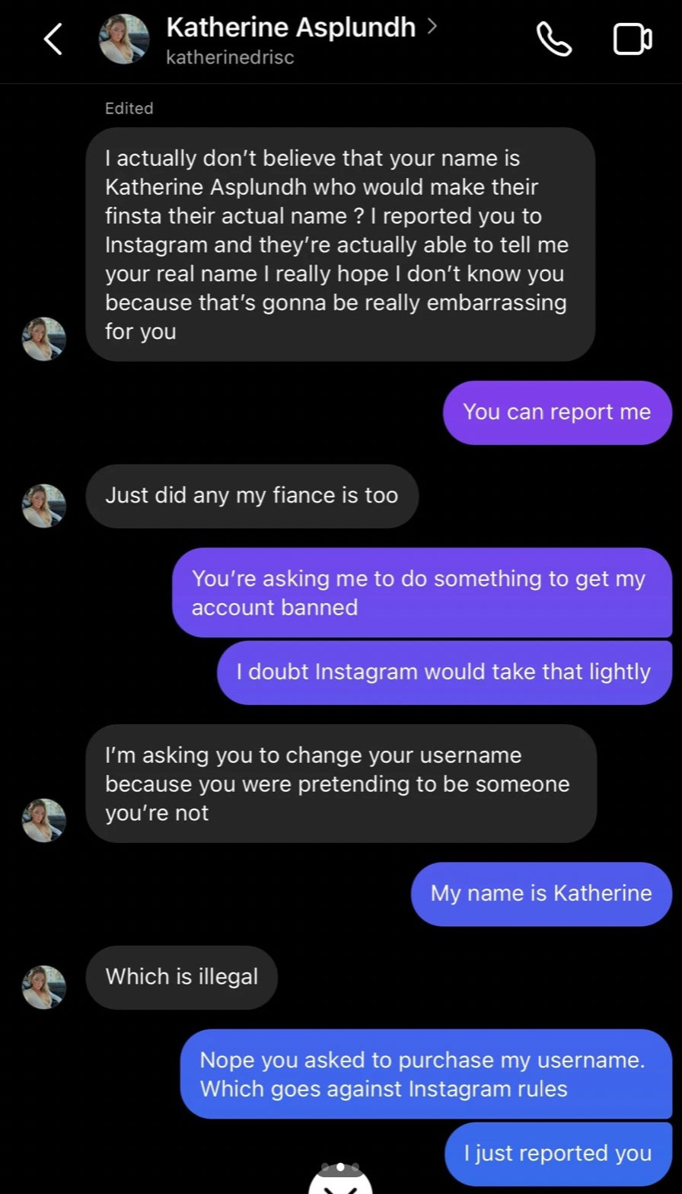This screenshot has width=682, height=1194.
Task: Start a voice call with Katherine
Action: [x=554, y=39]
